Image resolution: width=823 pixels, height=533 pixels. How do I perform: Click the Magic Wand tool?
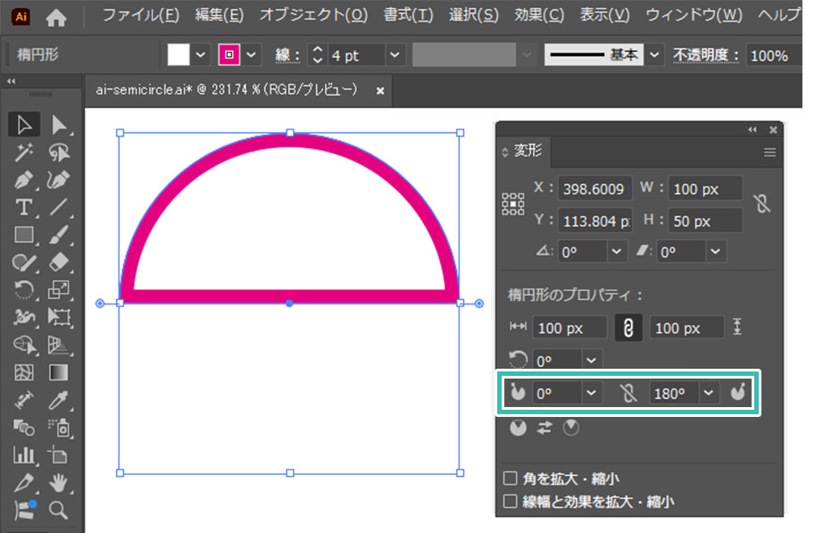[24, 152]
